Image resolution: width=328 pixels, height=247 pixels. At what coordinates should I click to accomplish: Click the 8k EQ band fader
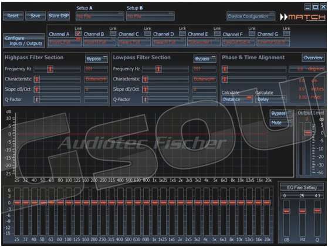(x=232, y=202)
